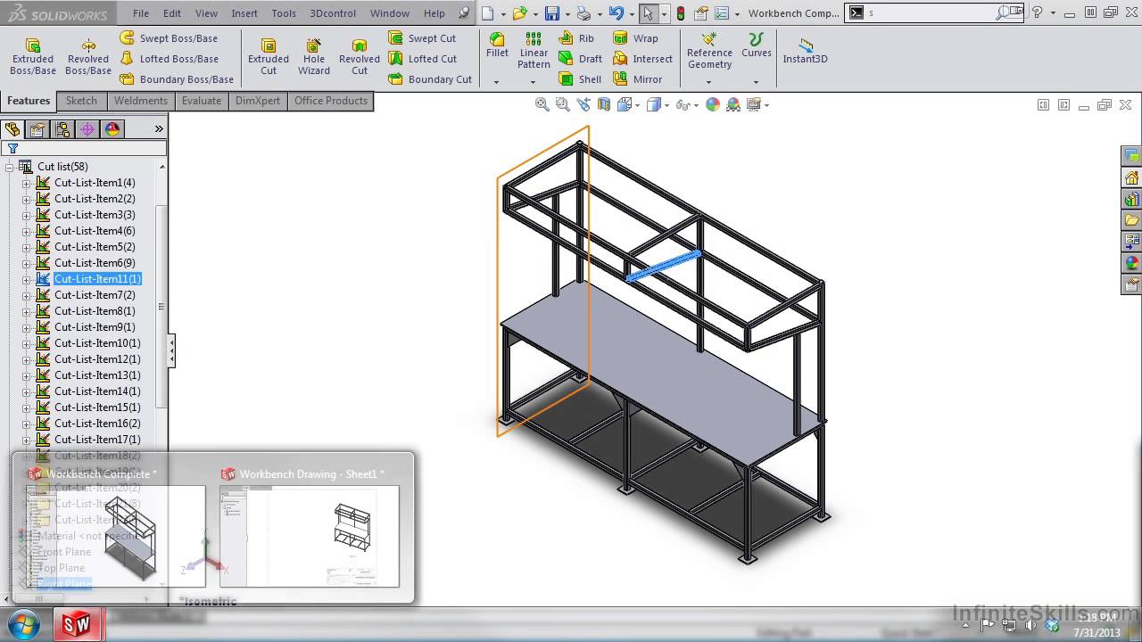Open the Linear Pattern dropdown arrow
The width and height of the screenshot is (1142, 642).
pyautogui.click(x=534, y=82)
